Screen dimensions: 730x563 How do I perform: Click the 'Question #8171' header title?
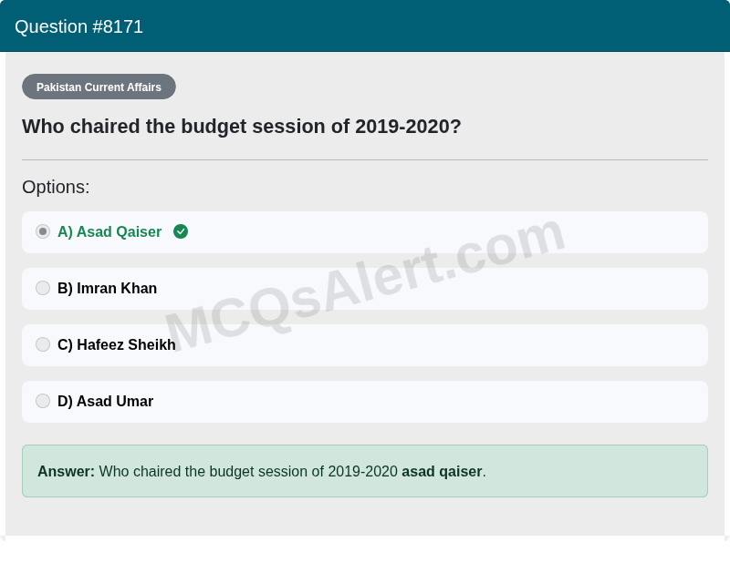tap(78, 26)
